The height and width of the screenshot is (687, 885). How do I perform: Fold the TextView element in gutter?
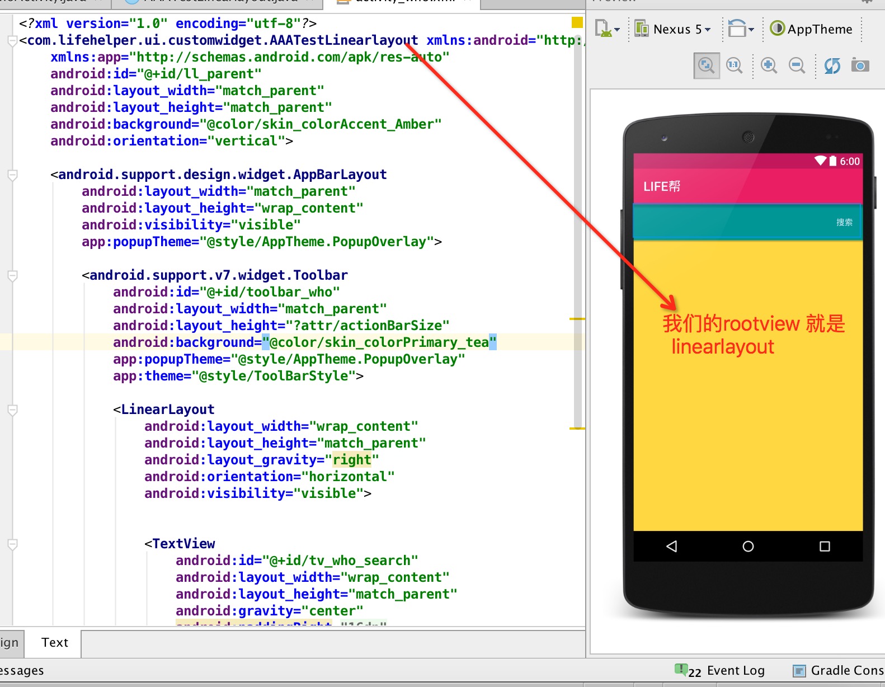(12, 544)
